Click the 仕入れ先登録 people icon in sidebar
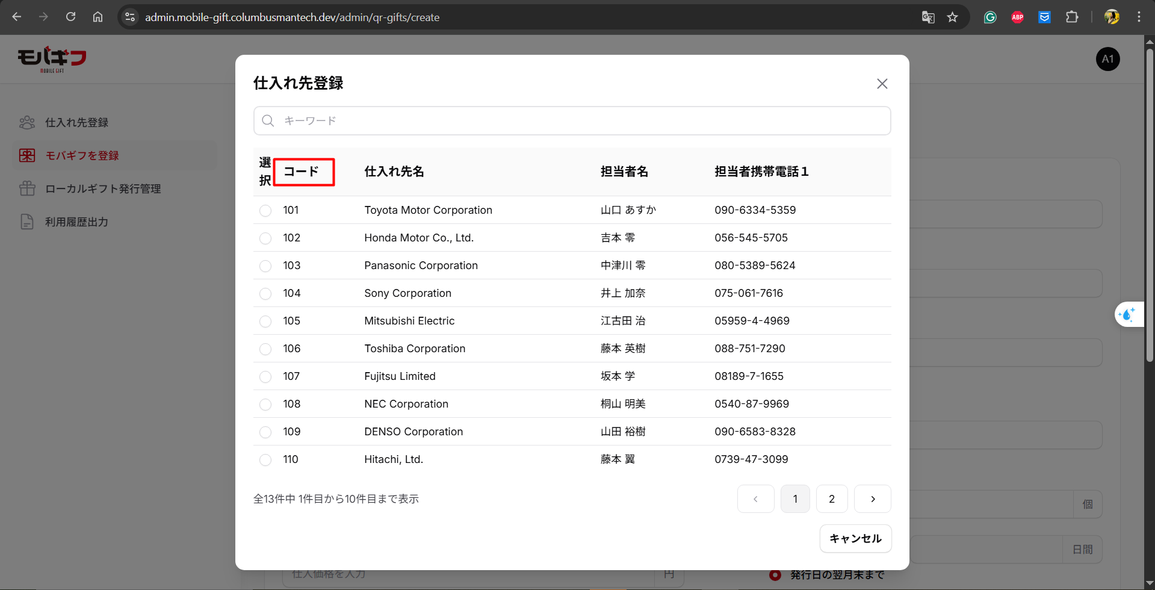1155x590 pixels. [27, 122]
